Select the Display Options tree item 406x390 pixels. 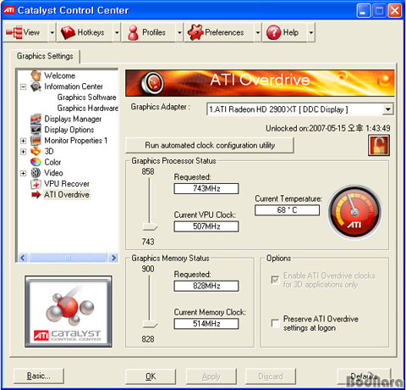(x=69, y=130)
